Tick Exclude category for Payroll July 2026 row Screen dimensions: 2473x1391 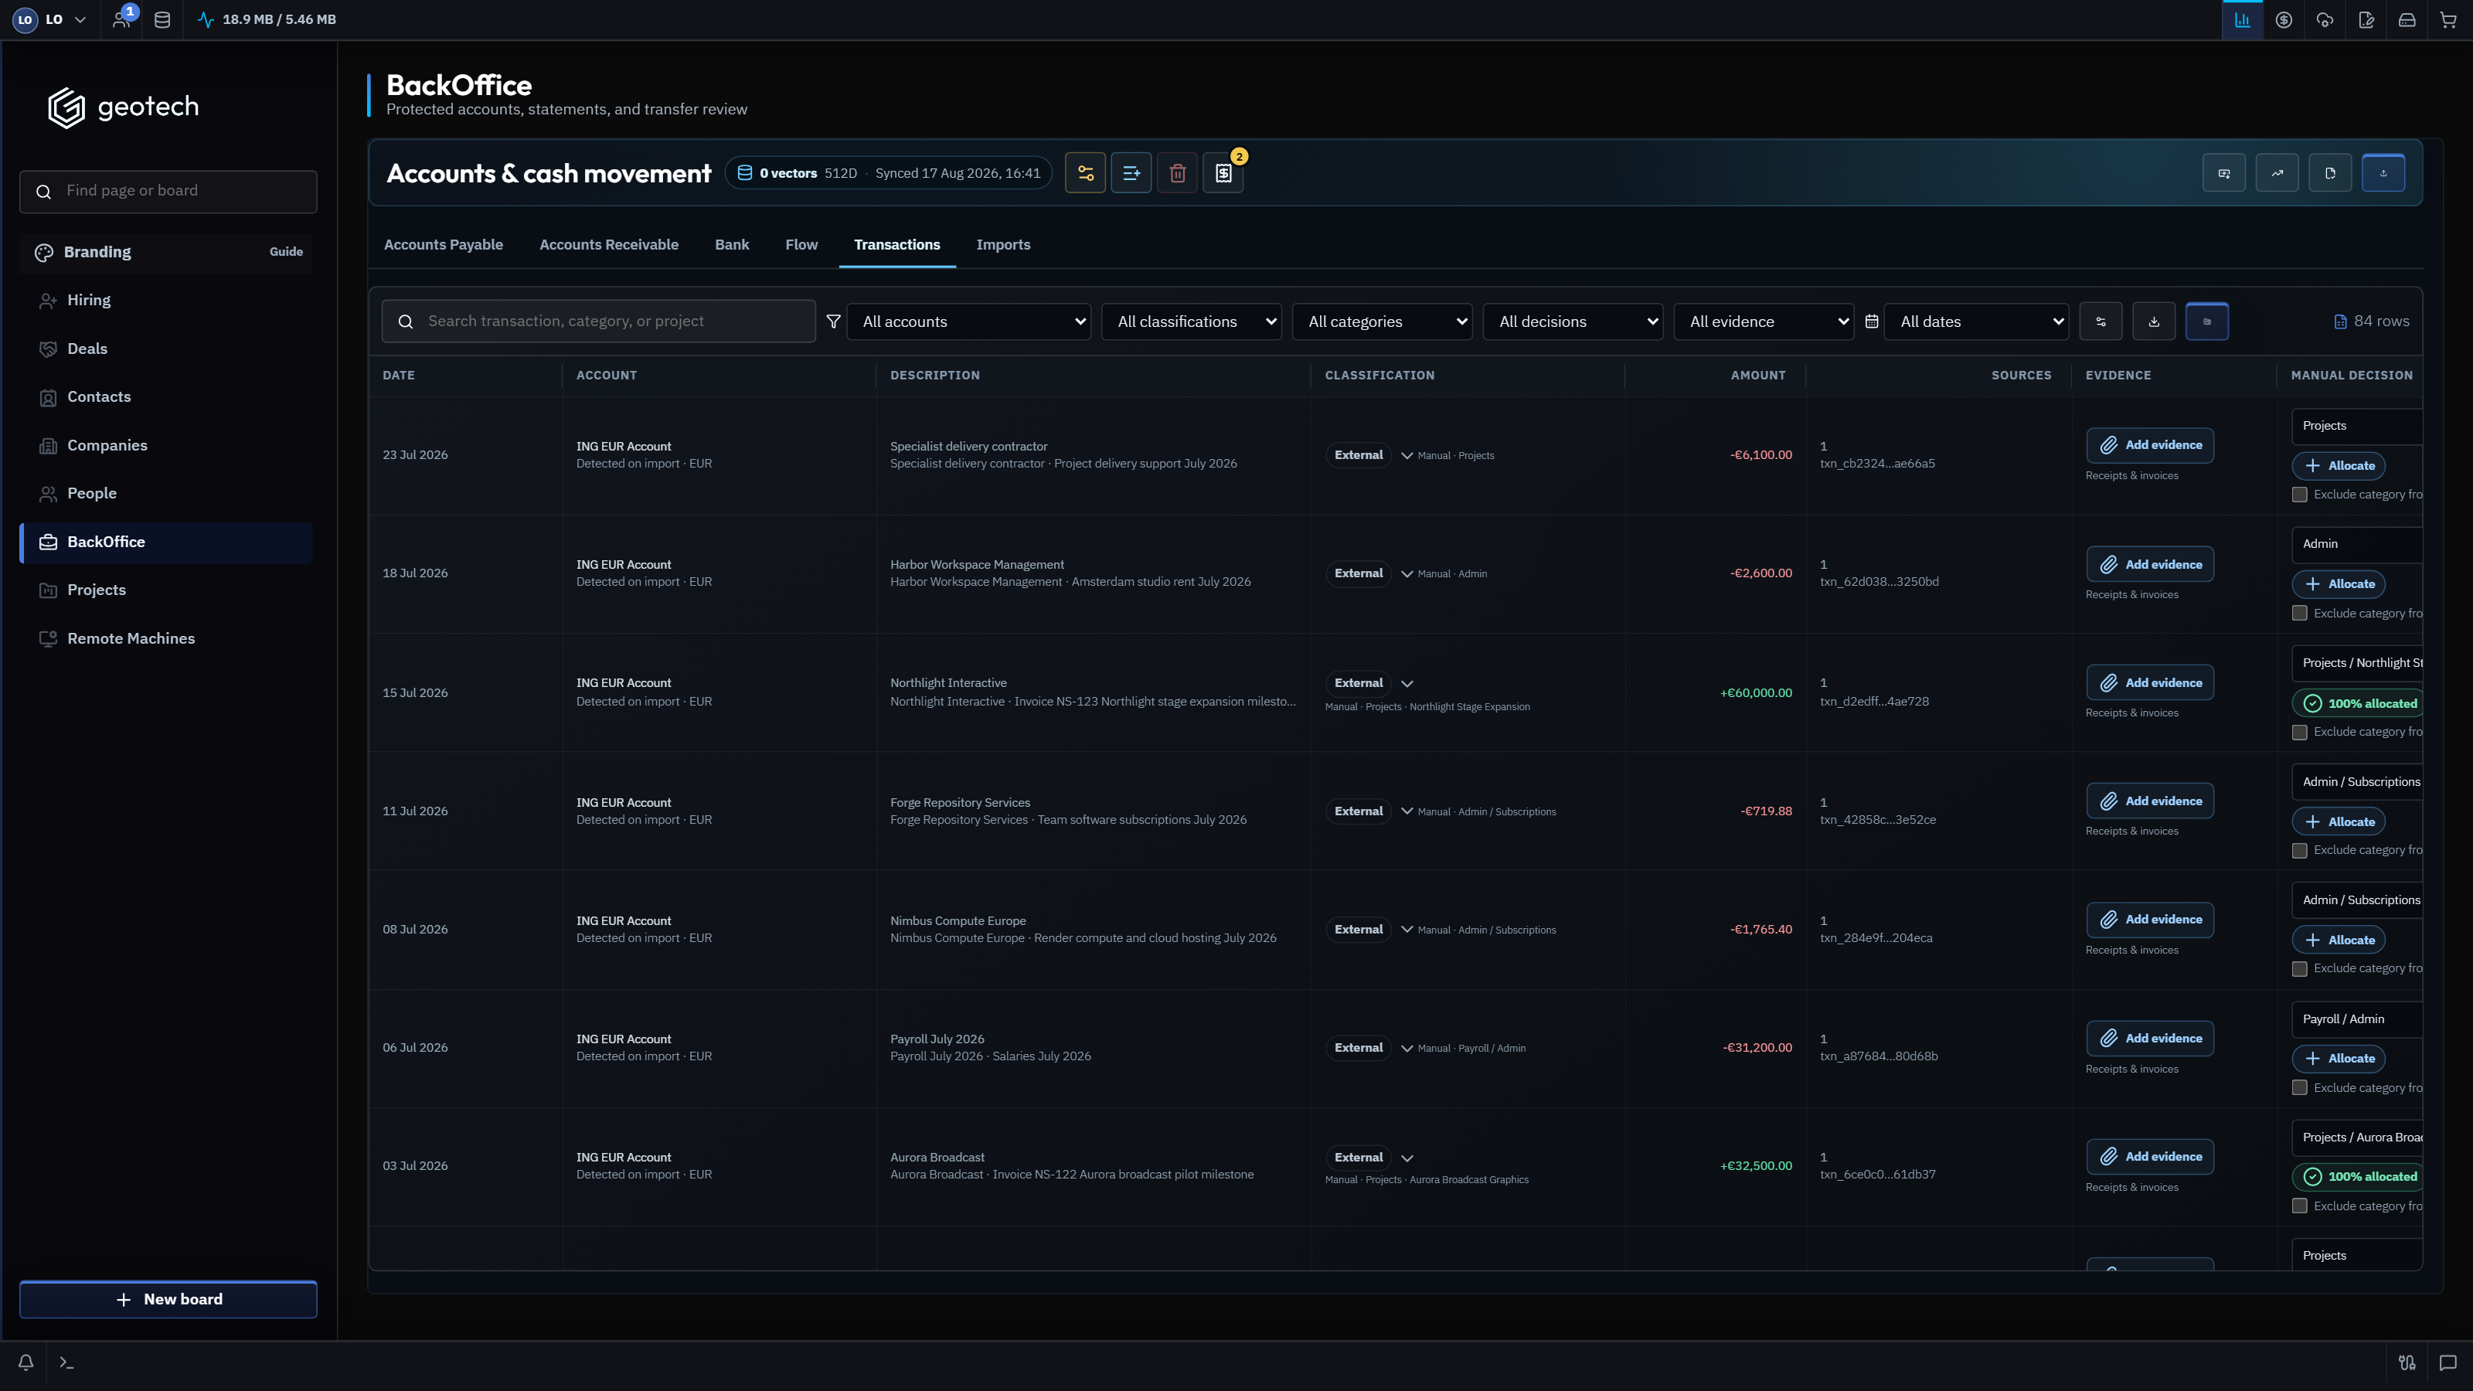[x=2299, y=1087]
